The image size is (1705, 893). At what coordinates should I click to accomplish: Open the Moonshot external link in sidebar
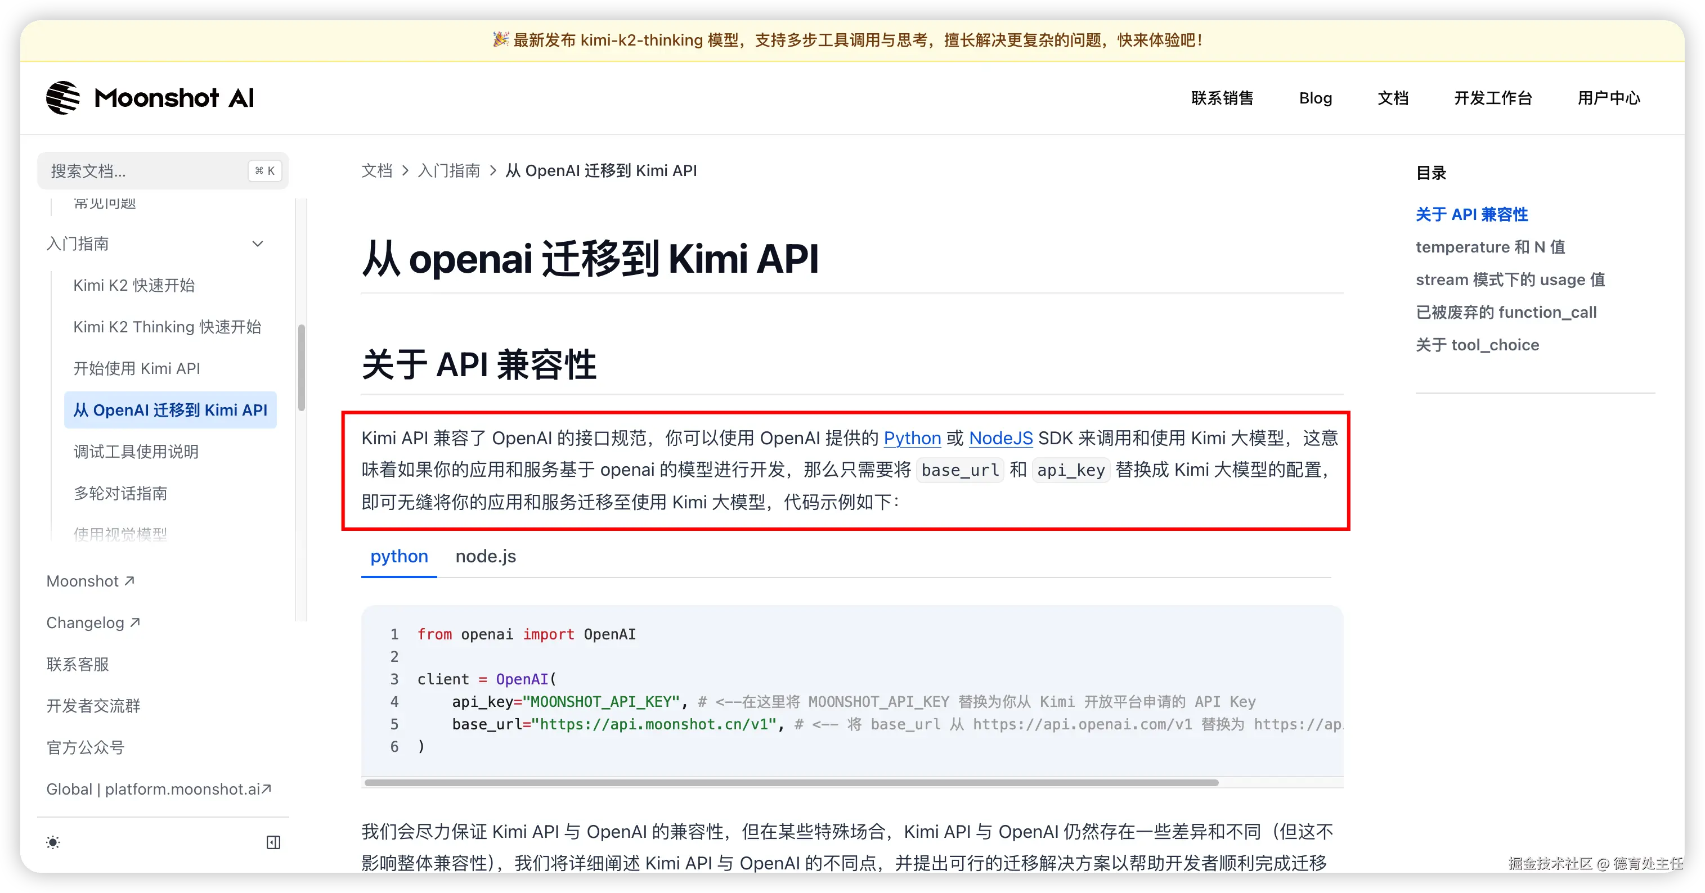(91, 581)
